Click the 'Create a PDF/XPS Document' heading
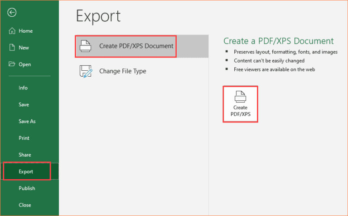 pos(278,41)
